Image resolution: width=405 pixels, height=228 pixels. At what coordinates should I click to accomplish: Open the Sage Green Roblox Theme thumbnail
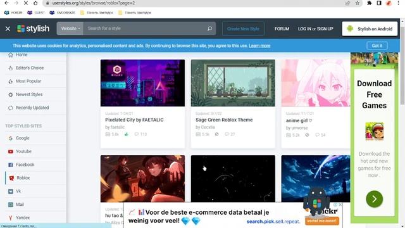point(233,83)
